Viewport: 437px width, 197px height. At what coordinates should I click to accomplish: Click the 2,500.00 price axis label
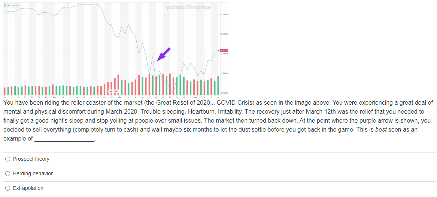coord(225,74)
